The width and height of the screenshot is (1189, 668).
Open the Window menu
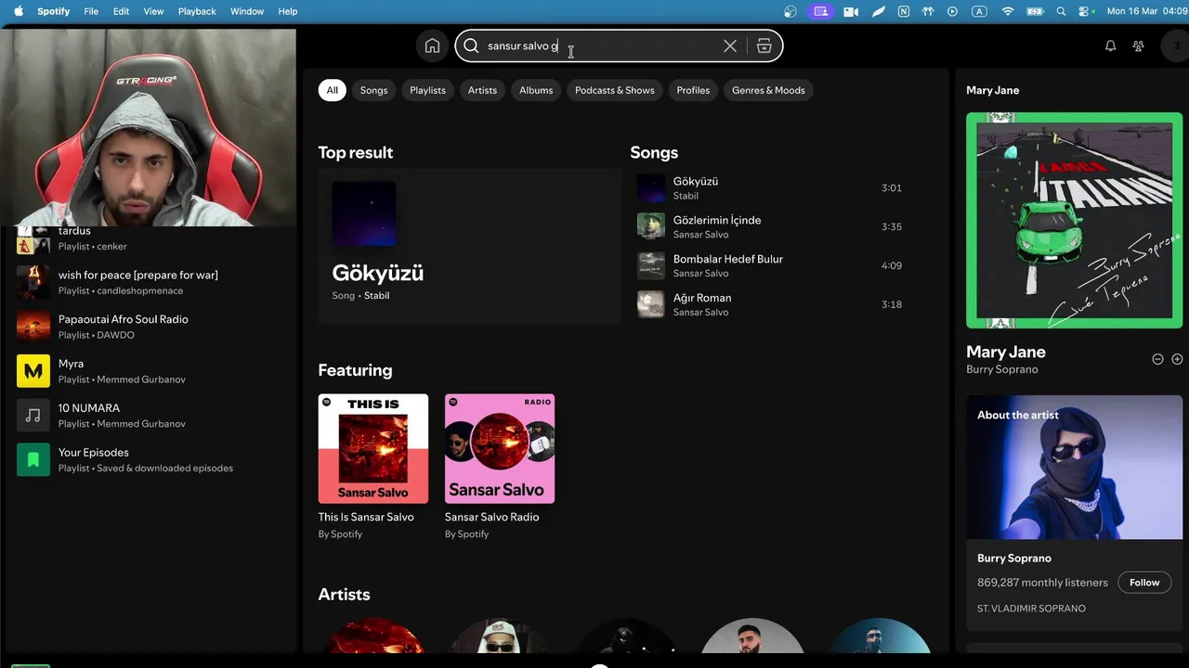pyautogui.click(x=247, y=11)
